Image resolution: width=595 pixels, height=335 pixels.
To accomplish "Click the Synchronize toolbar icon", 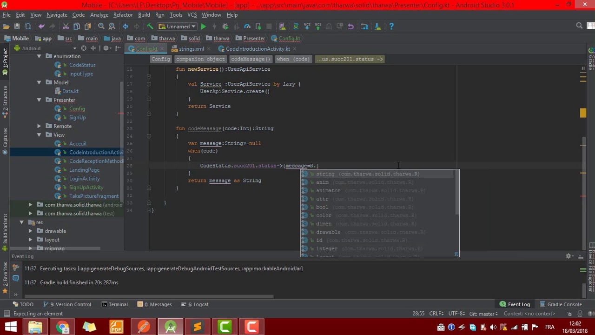I will pyautogui.click(x=28, y=27).
